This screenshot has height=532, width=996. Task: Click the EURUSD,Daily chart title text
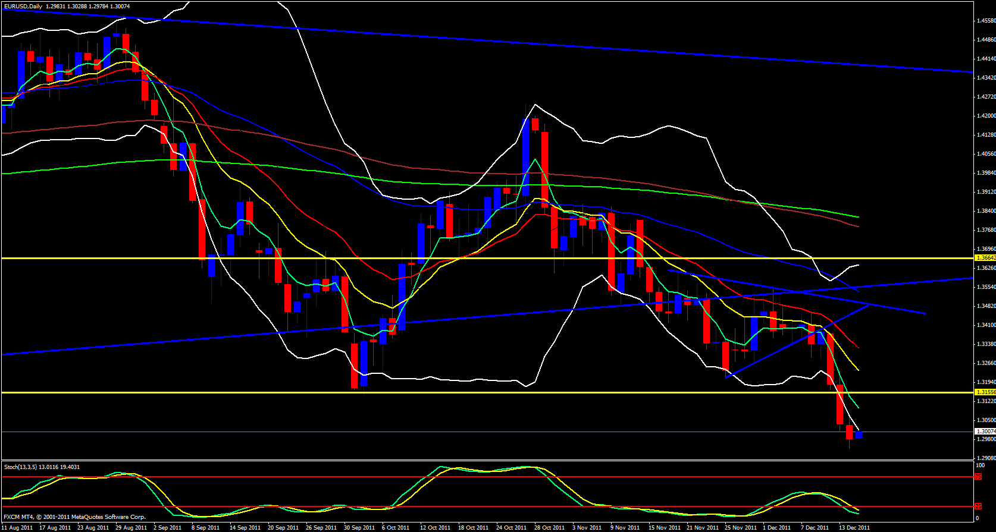pyautogui.click(x=23, y=7)
